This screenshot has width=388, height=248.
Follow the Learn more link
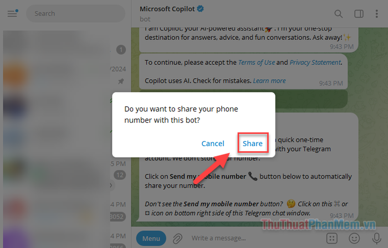point(269,81)
